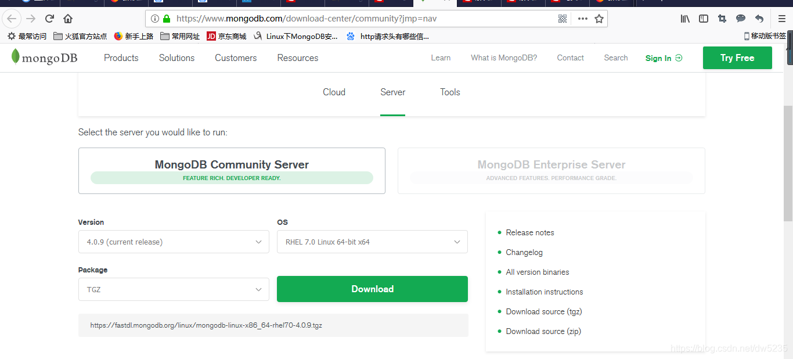The image size is (793, 359).
Task: Open page actions three-dot menu
Action: 582,19
